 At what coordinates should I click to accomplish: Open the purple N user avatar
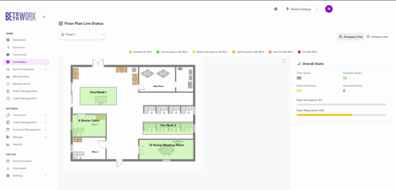(x=329, y=9)
